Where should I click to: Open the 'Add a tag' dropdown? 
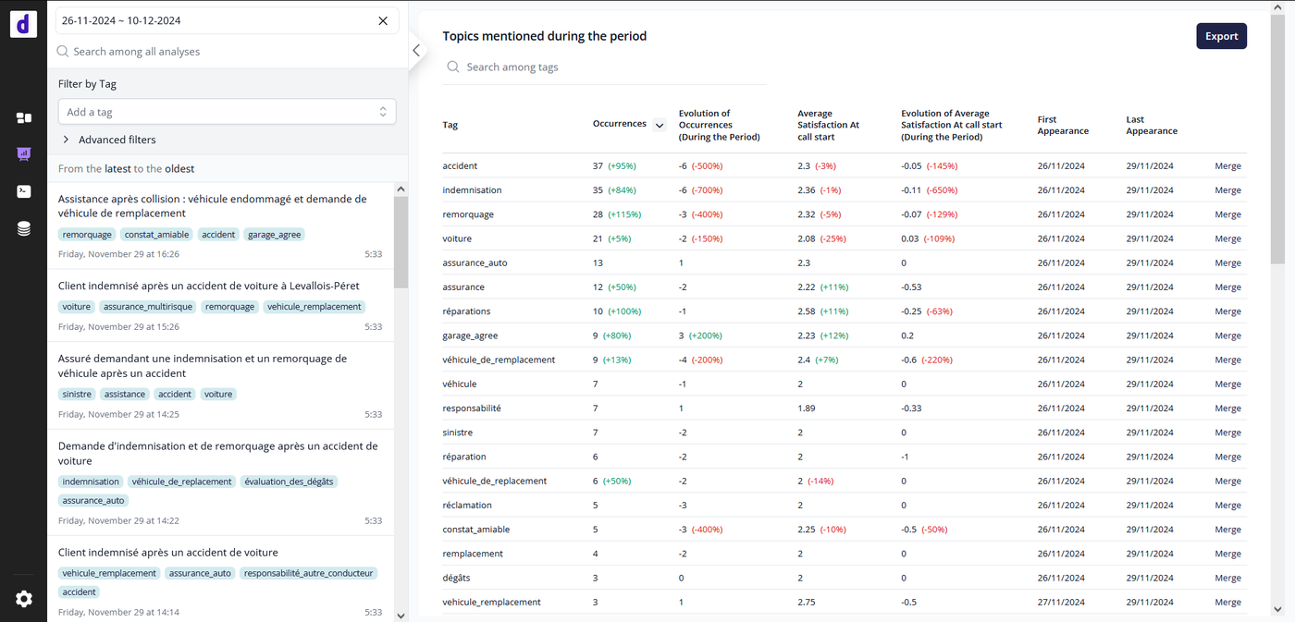coord(227,112)
